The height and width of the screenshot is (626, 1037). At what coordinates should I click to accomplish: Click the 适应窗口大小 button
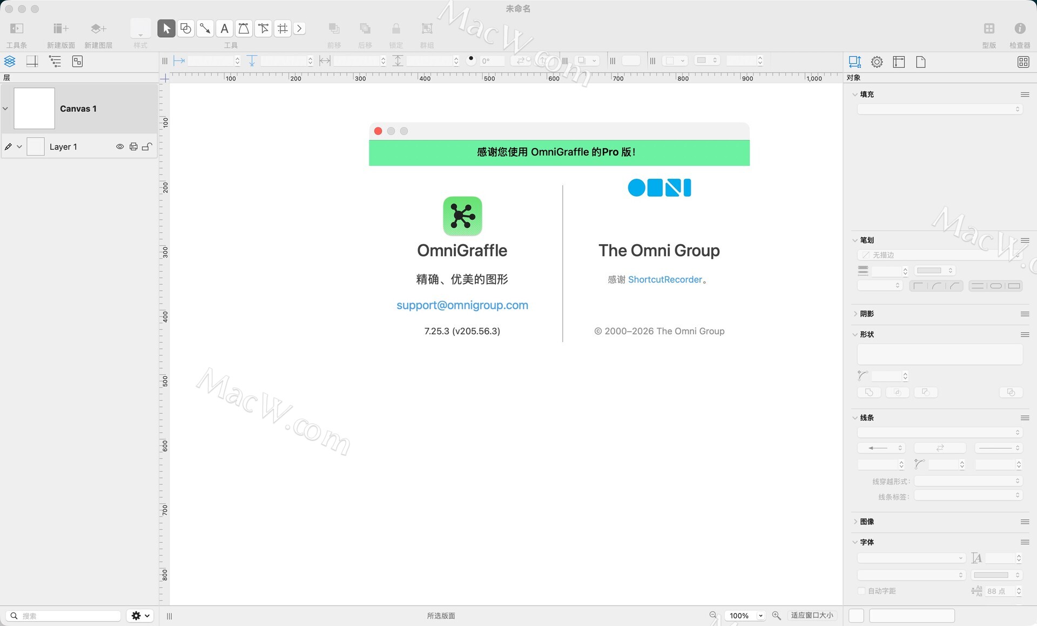click(x=812, y=615)
